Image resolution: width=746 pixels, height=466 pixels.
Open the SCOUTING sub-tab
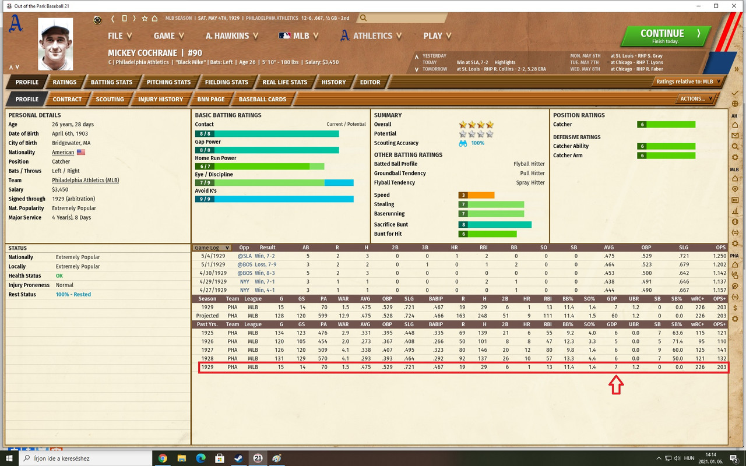tap(110, 99)
